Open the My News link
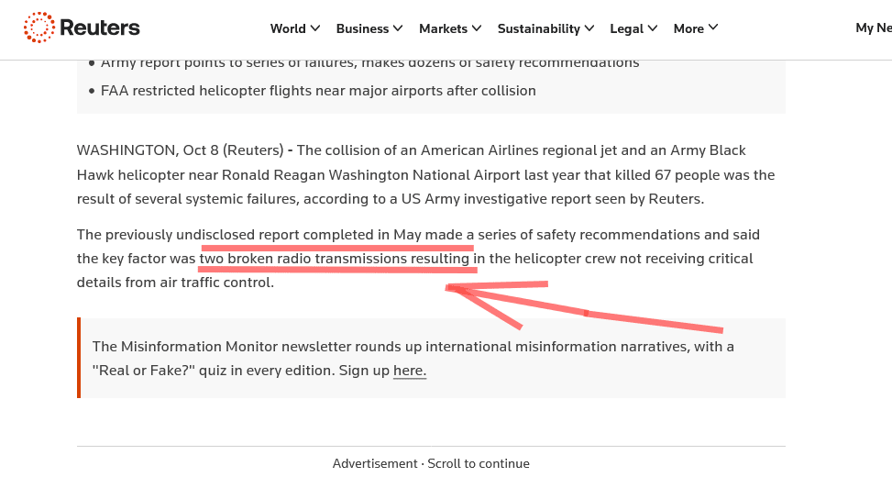The image size is (892, 488). click(x=874, y=28)
